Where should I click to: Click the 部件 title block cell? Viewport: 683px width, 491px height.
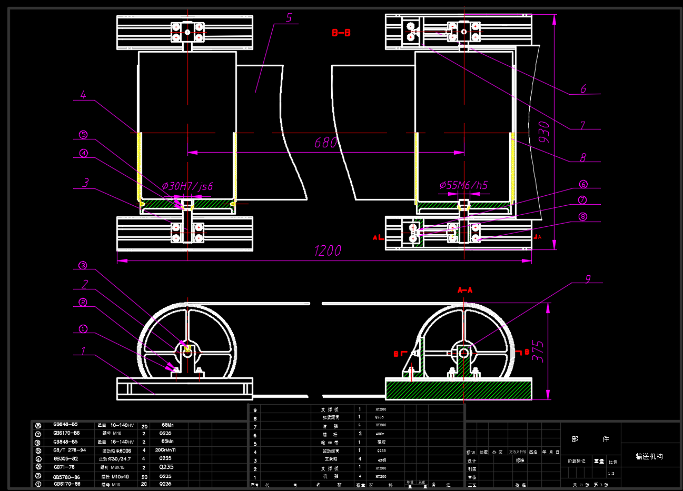[x=590, y=439]
